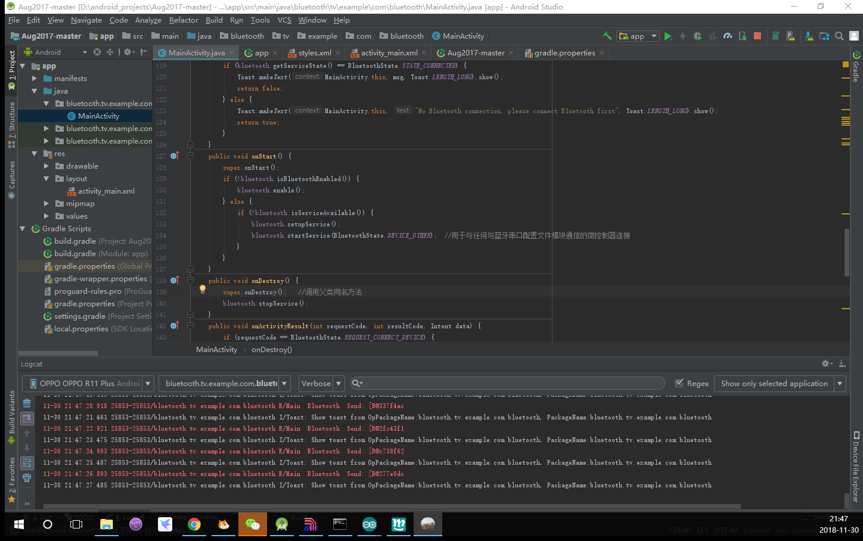863x541 pixels.
Task: Close the Aug2017-master editor tab
Action: click(x=511, y=52)
